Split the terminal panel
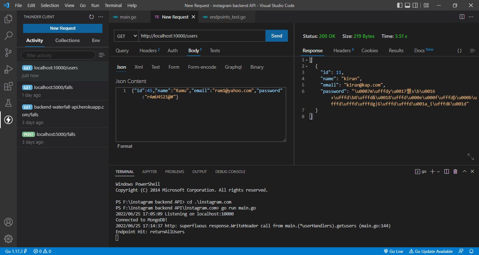 point(446,172)
